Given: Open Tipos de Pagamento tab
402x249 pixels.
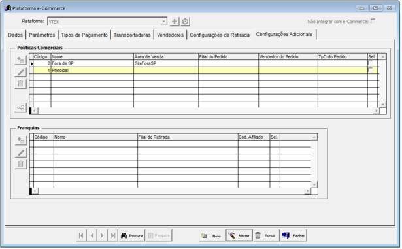Looking at the screenshot, I should [x=84, y=35].
